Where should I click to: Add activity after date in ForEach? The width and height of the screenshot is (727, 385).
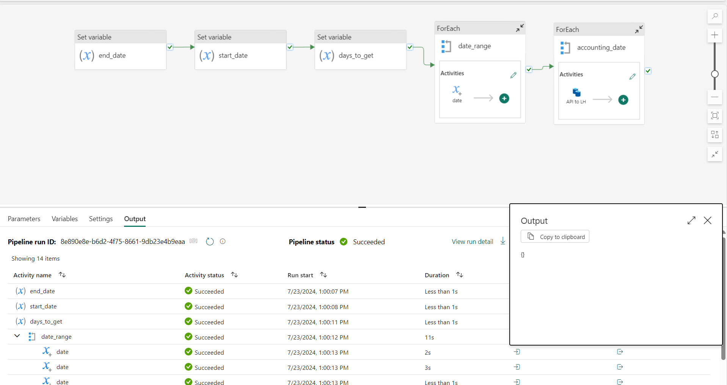point(504,99)
